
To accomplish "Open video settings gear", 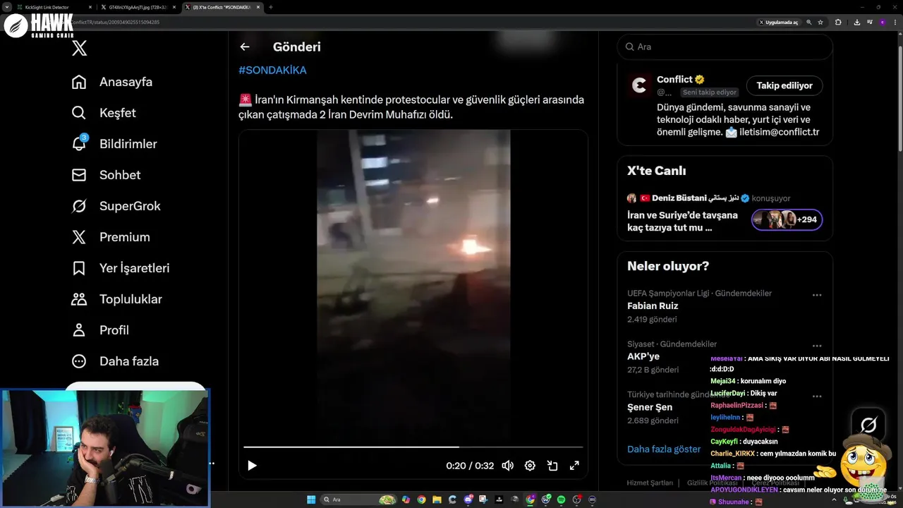I will click(530, 466).
